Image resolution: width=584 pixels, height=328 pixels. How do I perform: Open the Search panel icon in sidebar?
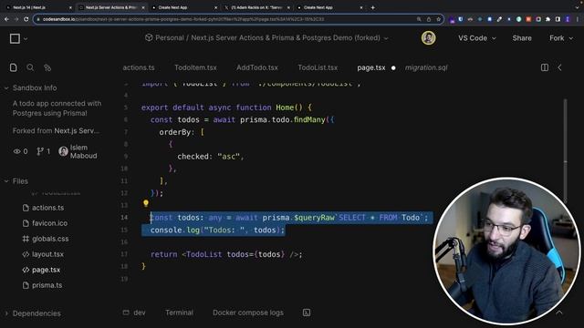(30, 67)
